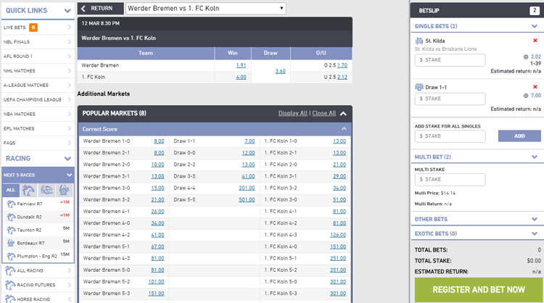Select Draw 4-4 odds 201.00
Viewport: 544px width, 303px height.
pyautogui.click(x=247, y=188)
